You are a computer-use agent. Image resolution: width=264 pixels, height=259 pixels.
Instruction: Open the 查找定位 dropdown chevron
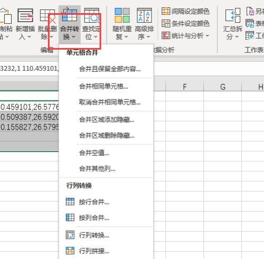tap(96, 37)
